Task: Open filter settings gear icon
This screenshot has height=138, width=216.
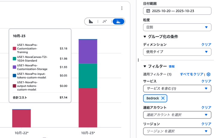Action: click(209, 74)
